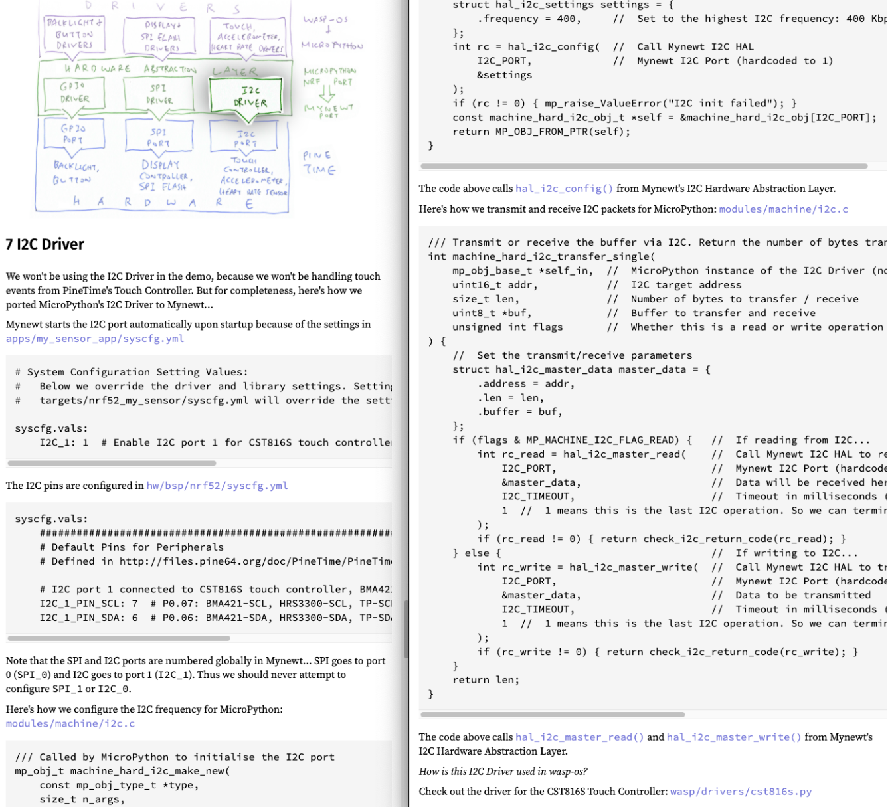Open the hal_i2c_master_read() link
The height and width of the screenshot is (807, 896).
point(579,737)
